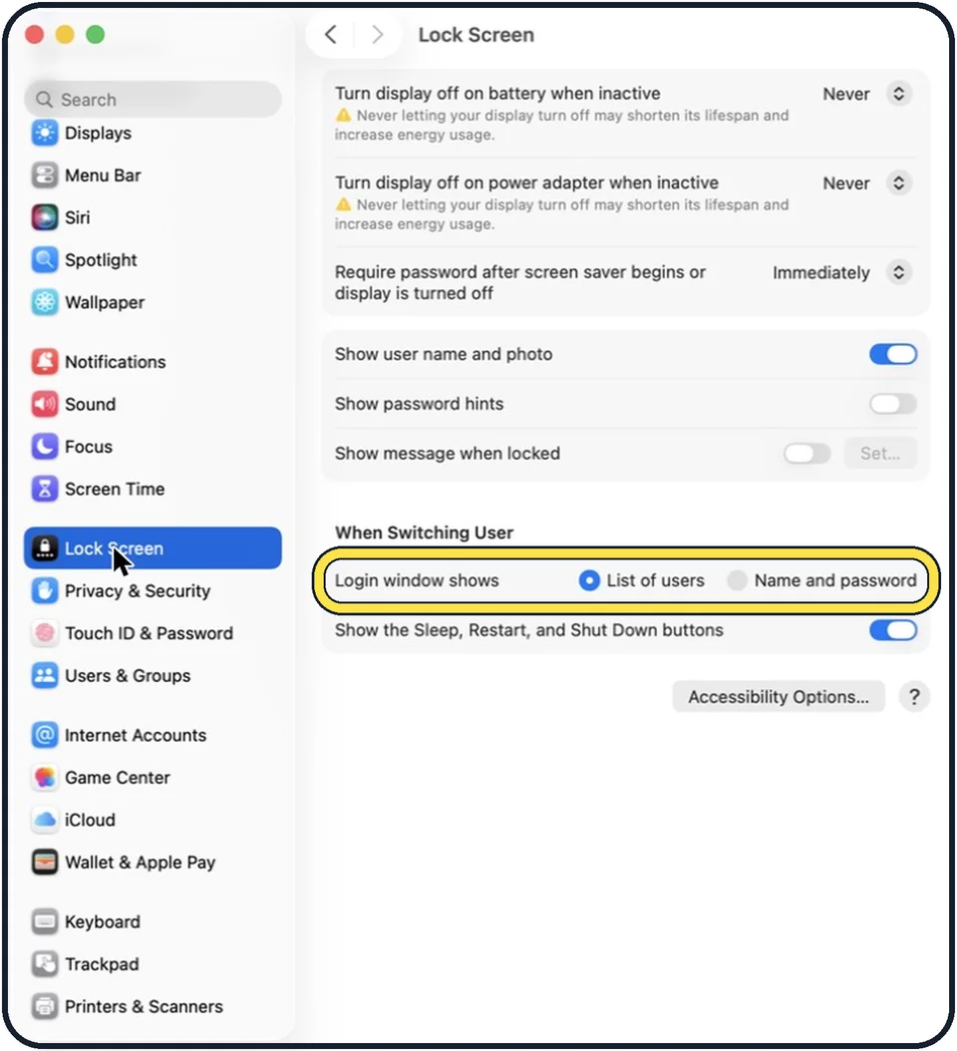Click the magnifier icon in Search

(x=44, y=100)
